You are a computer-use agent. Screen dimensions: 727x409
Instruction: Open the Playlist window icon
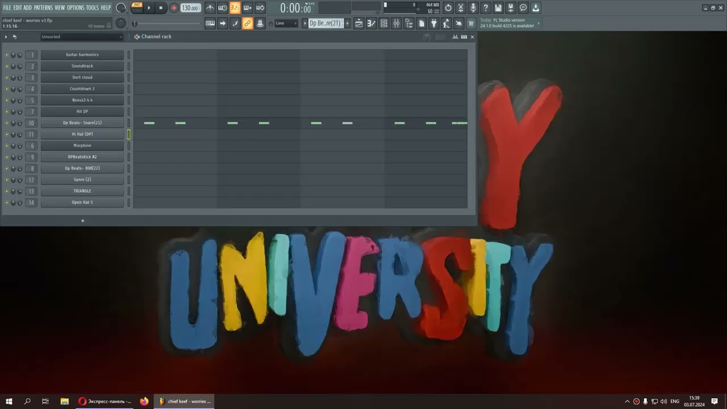pyautogui.click(x=359, y=23)
